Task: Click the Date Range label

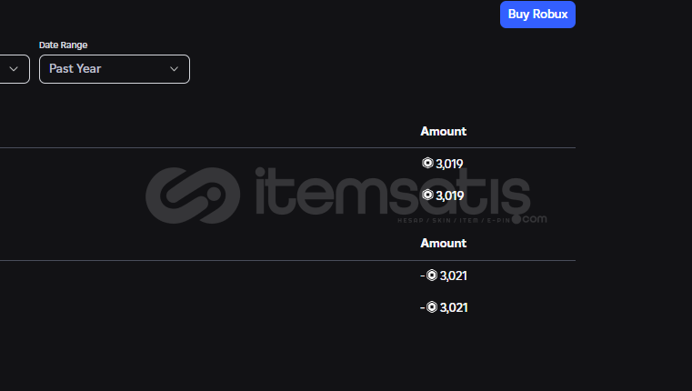Action: pos(63,45)
